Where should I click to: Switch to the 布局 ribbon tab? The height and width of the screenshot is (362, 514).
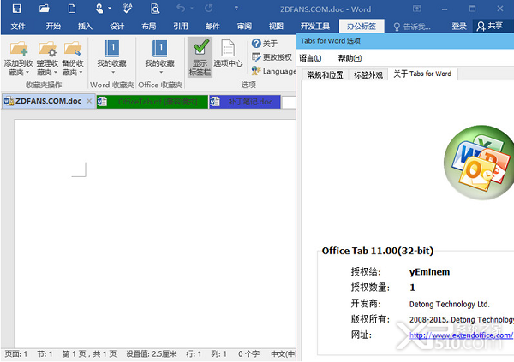[x=148, y=27]
